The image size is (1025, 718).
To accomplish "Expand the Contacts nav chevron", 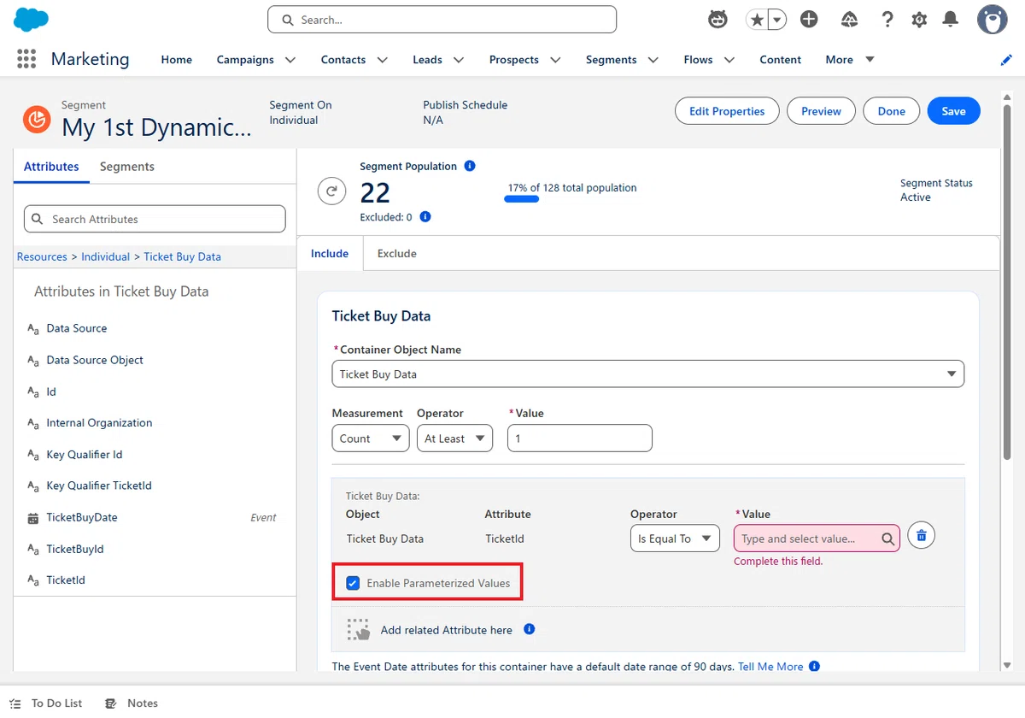I will [x=382, y=60].
